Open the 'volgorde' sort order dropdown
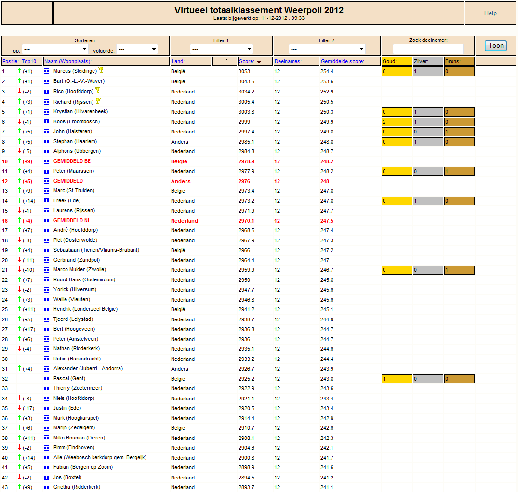518x492 pixels. click(137, 49)
